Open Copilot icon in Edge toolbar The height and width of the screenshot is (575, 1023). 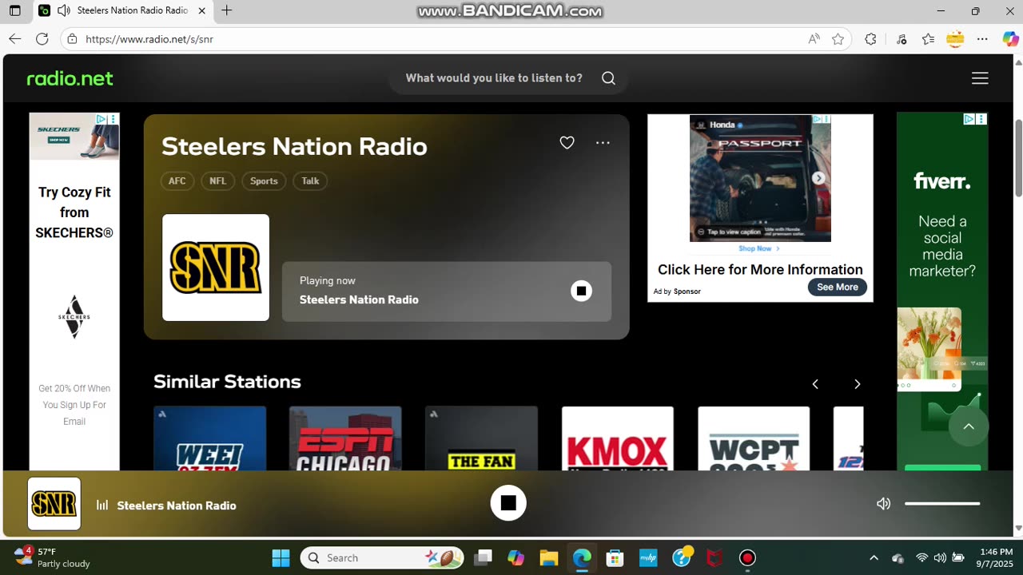coord(1010,39)
